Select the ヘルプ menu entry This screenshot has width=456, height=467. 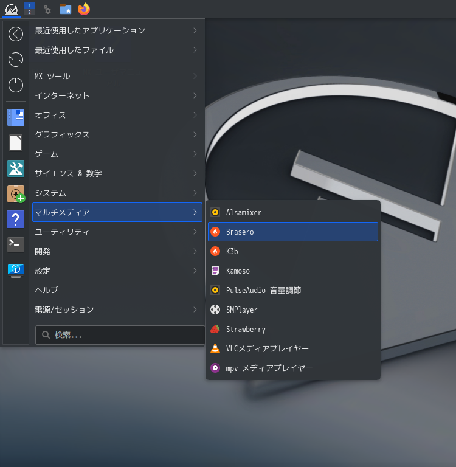pos(117,290)
